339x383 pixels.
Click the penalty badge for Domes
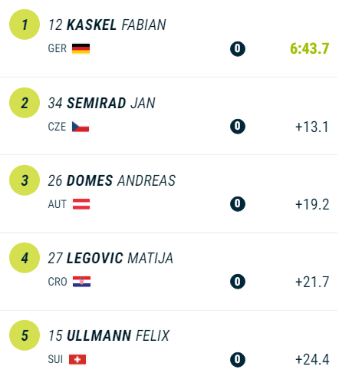(x=238, y=204)
